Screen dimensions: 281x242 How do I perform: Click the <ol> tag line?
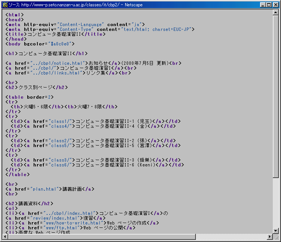[12, 208]
